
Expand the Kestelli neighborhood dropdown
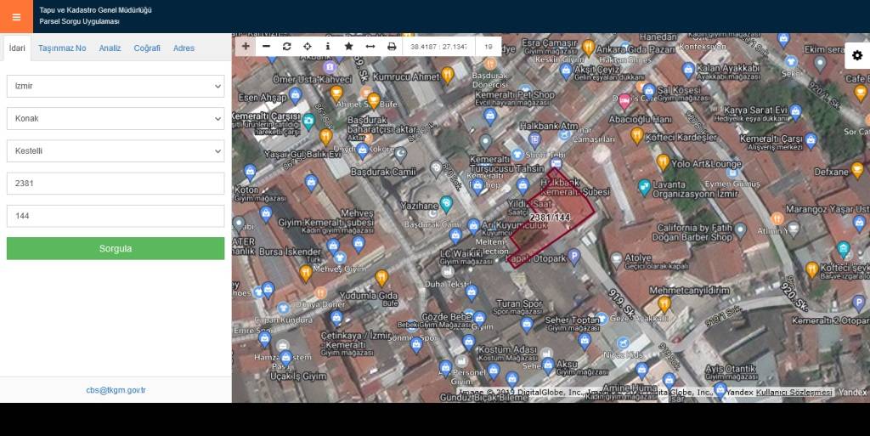click(x=116, y=150)
